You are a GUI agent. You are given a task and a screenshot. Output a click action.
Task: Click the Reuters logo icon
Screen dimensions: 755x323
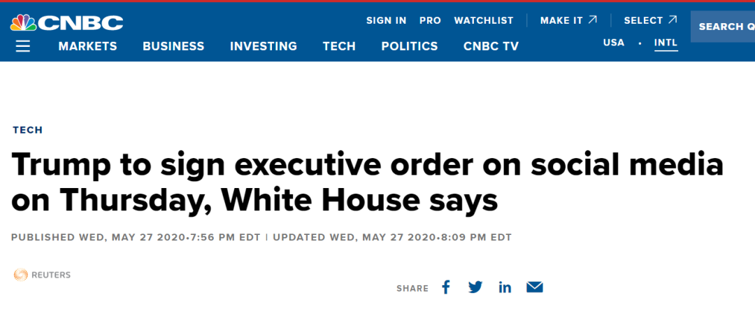(x=21, y=275)
